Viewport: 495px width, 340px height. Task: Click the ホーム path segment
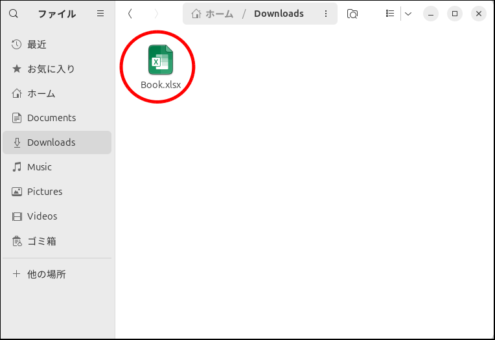[213, 14]
